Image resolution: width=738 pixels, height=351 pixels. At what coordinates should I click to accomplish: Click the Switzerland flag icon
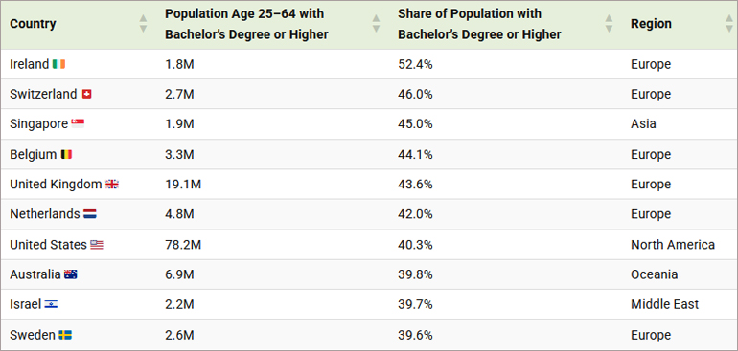[86, 94]
